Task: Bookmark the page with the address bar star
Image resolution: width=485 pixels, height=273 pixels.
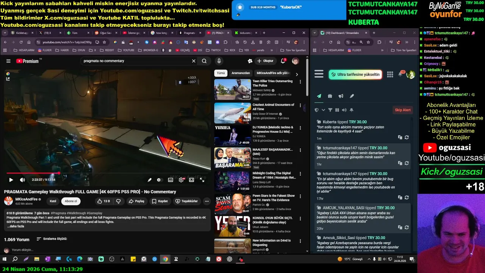Action: click(104, 42)
